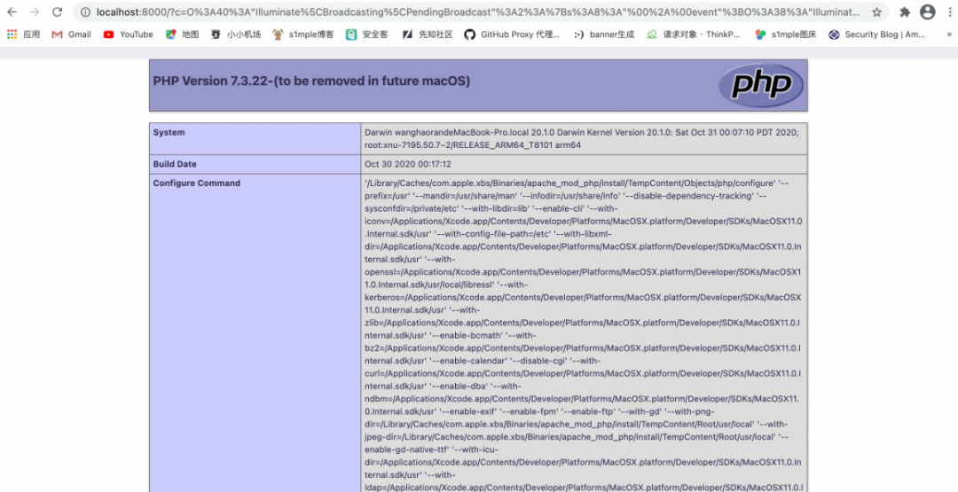Viewport: 958px width, 492px height.
Task: Open the Gmail bookmark
Action: (72, 35)
